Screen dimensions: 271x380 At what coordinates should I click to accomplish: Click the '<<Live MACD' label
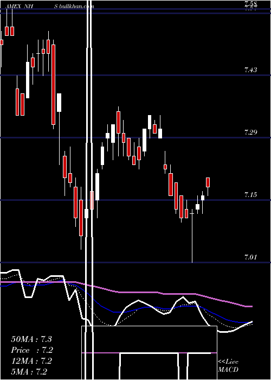pos(228,365)
